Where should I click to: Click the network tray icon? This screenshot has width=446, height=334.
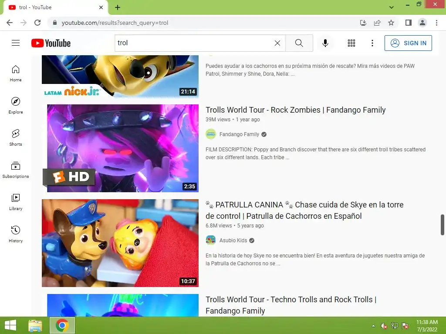[395, 326]
